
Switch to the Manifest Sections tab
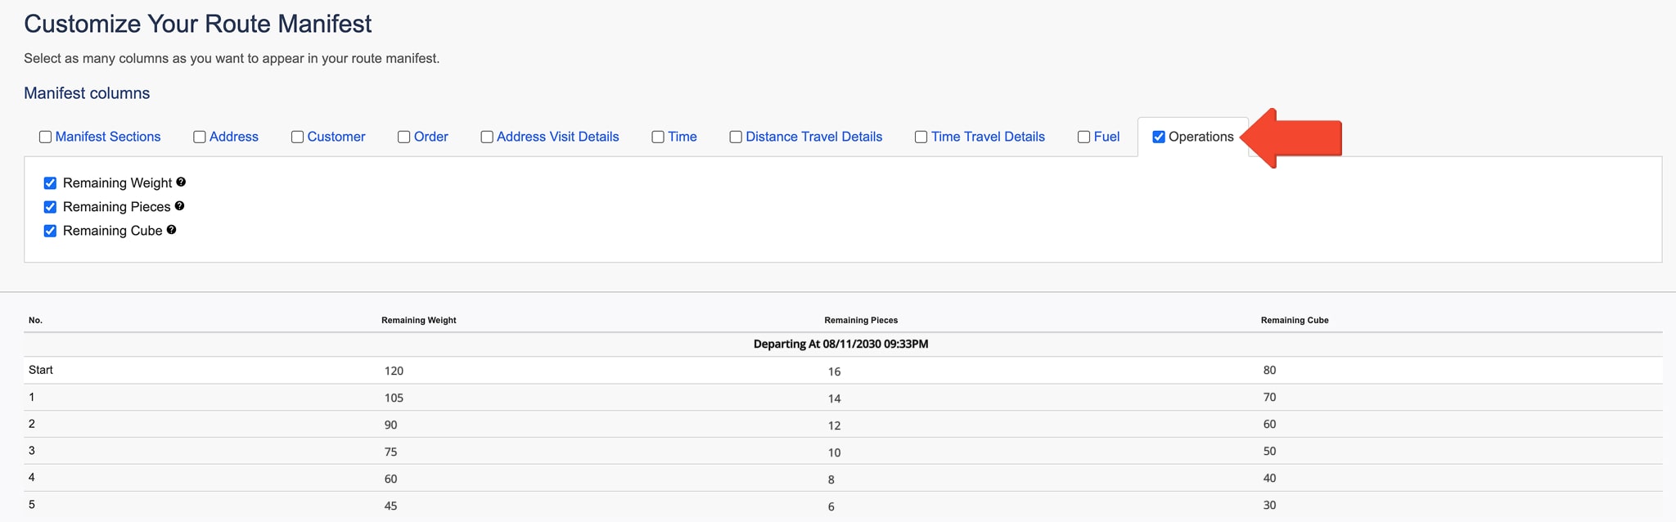pyautogui.click(x=108, y=137)
